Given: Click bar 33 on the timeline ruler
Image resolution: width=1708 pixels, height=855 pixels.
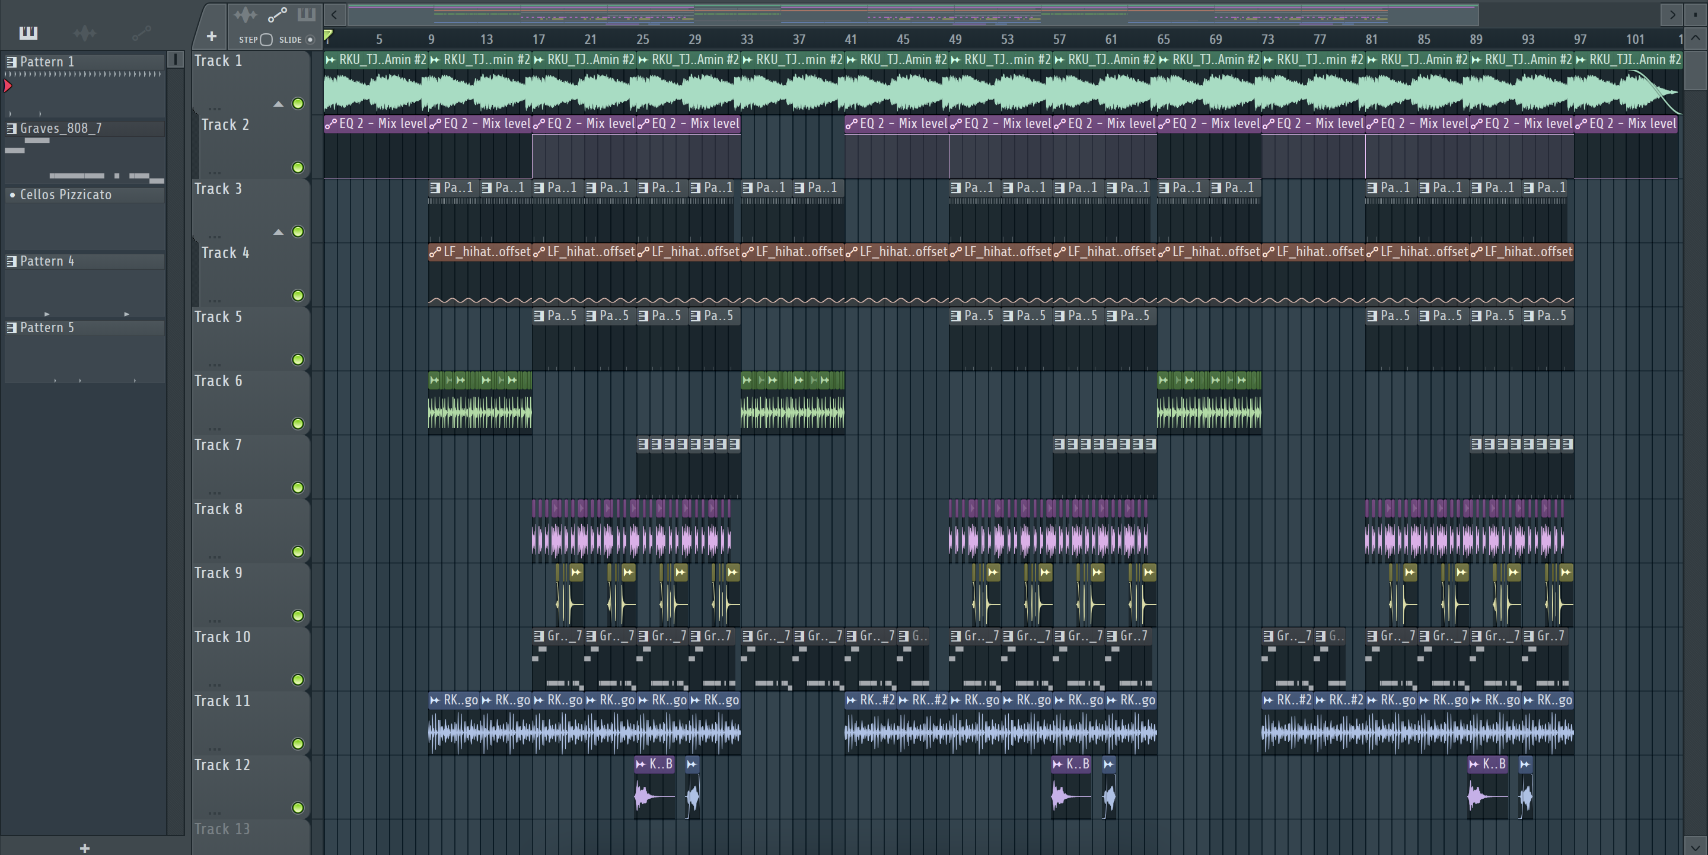Looking at the screenshot, I should coord(747,39).
